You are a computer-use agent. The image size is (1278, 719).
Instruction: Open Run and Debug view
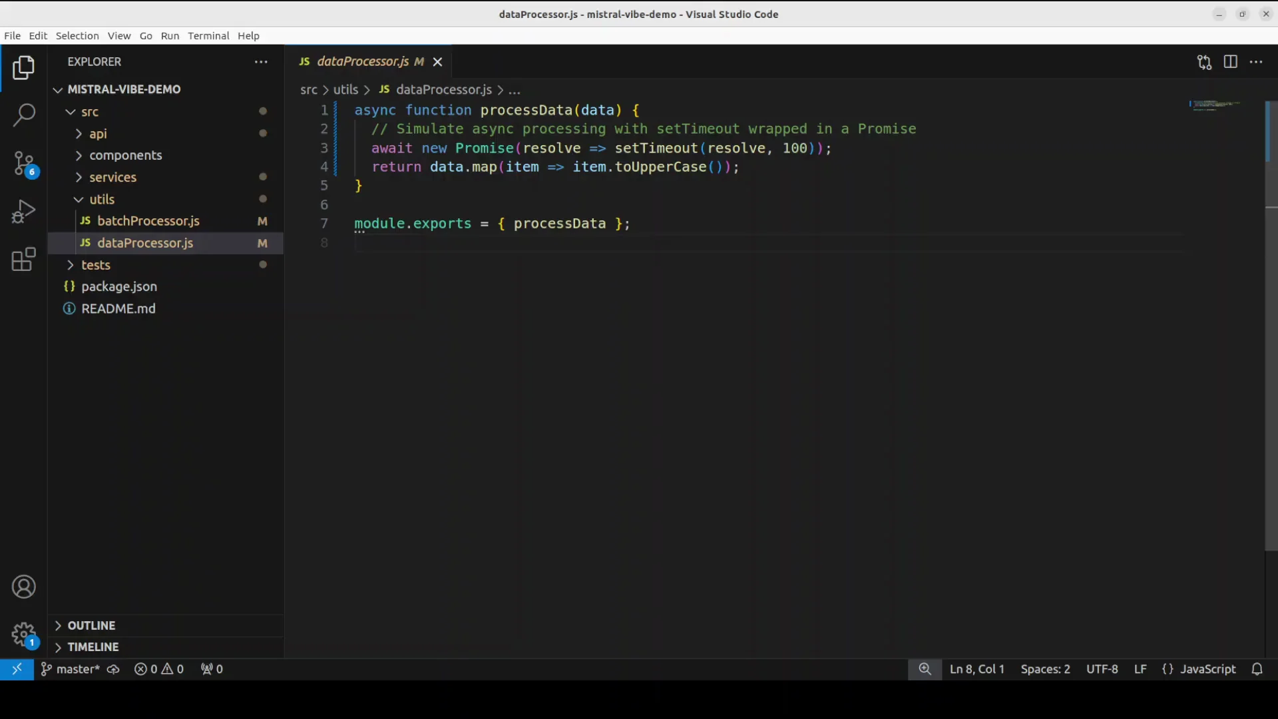point(24,212)
